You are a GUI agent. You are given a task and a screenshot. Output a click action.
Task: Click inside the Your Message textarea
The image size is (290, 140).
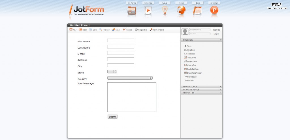pyautogui.click(x=132, y=97)
